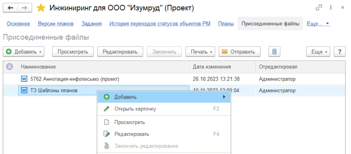
Task: Sort by Дата изменения column header
Action: [212, 67]
